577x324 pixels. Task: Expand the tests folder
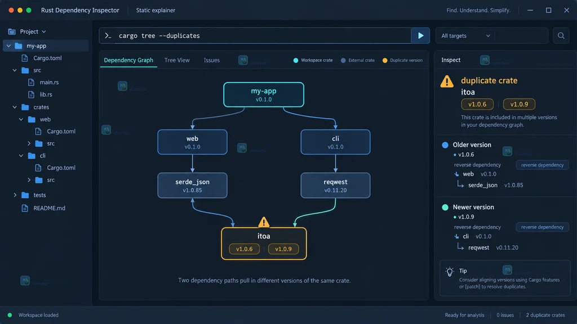click(x=15, y=195)
